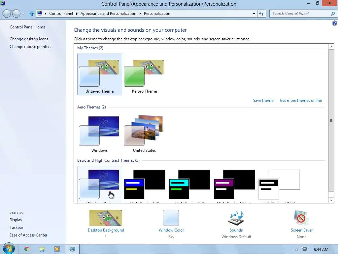Apply the Keroro Theme
Image resolution: width=338 pixels, height=254 pixels.
click(145, 74)
